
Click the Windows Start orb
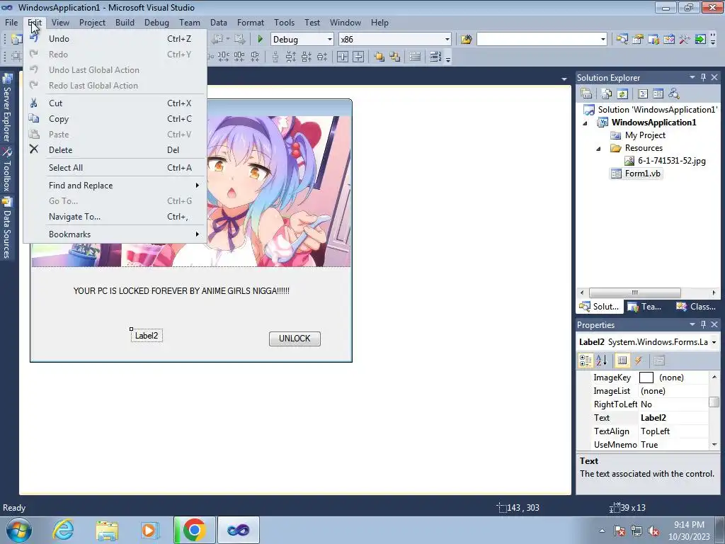pos(19,530)
